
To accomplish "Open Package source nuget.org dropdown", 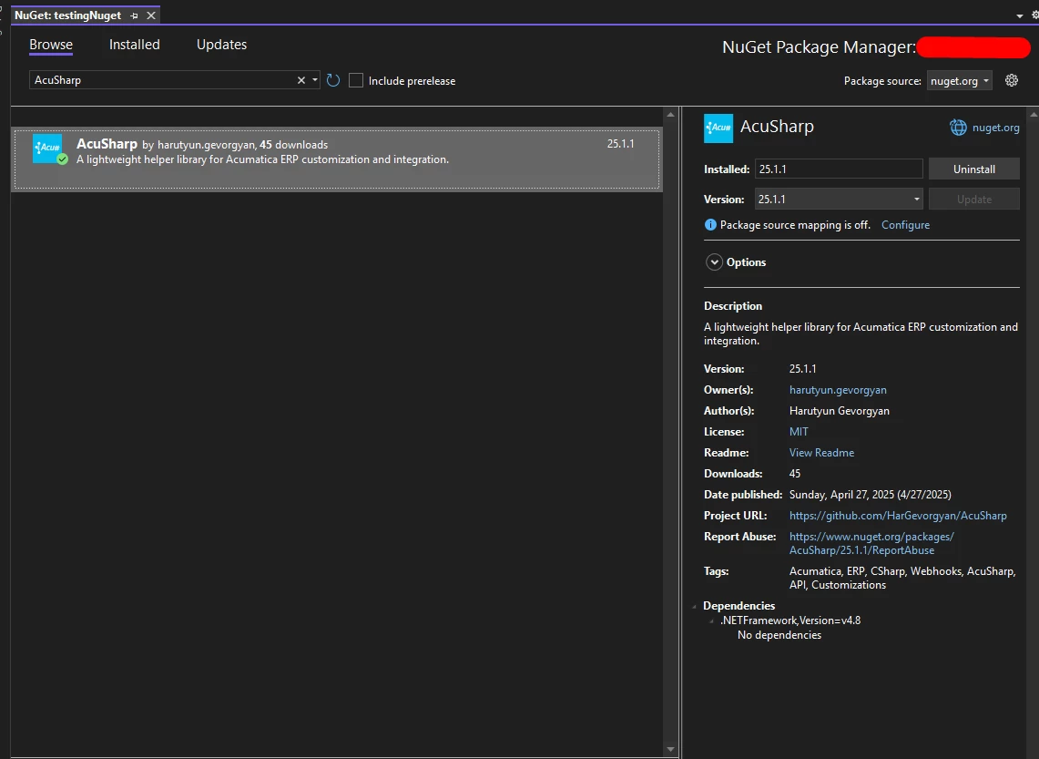I will (959, 81).
